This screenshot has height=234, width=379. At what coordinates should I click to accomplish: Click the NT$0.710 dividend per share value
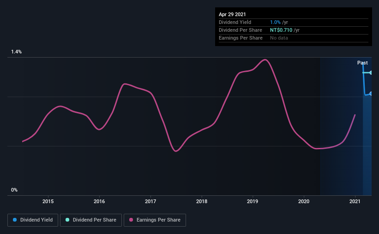coord(281,30)
